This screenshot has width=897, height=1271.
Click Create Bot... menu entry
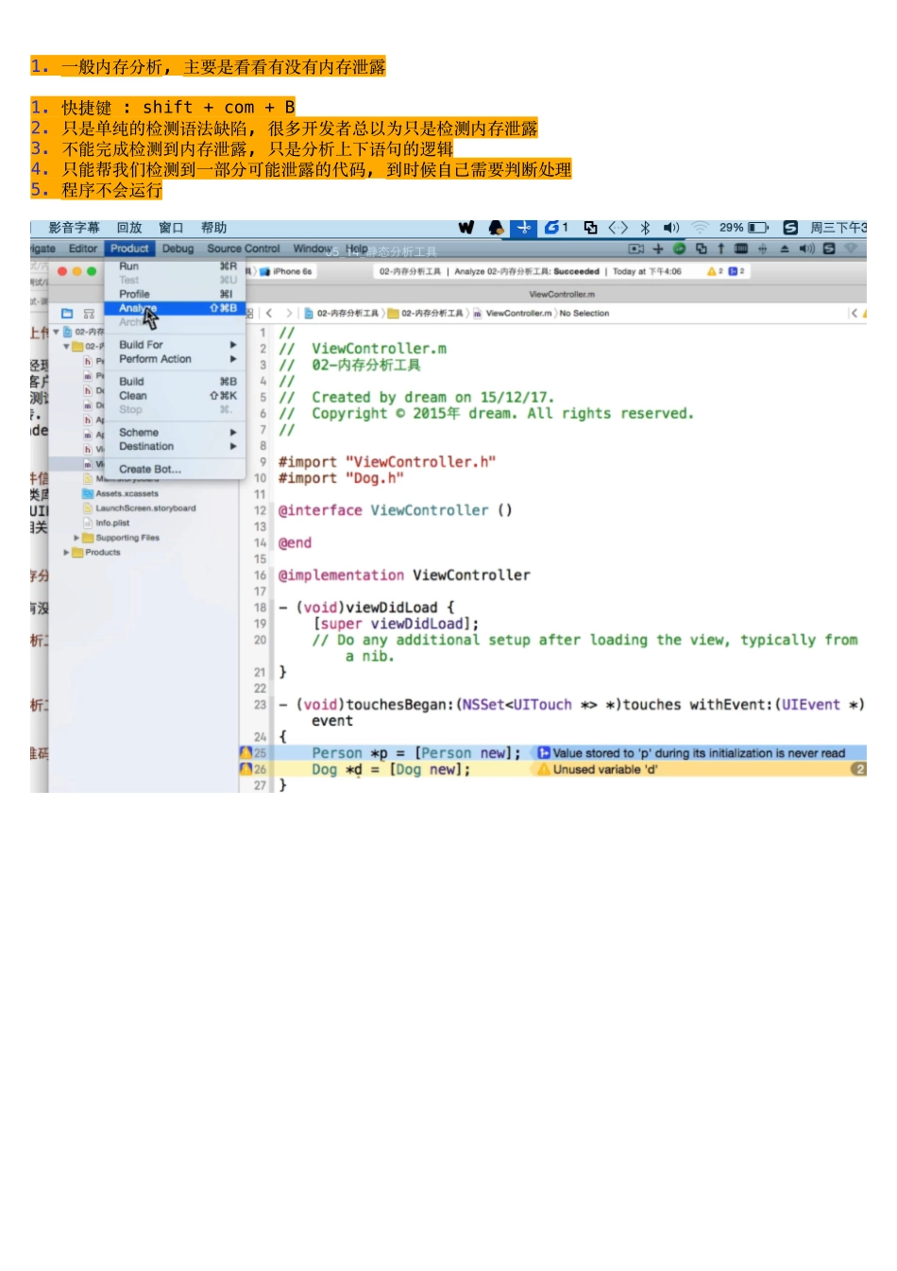(149, 469)
